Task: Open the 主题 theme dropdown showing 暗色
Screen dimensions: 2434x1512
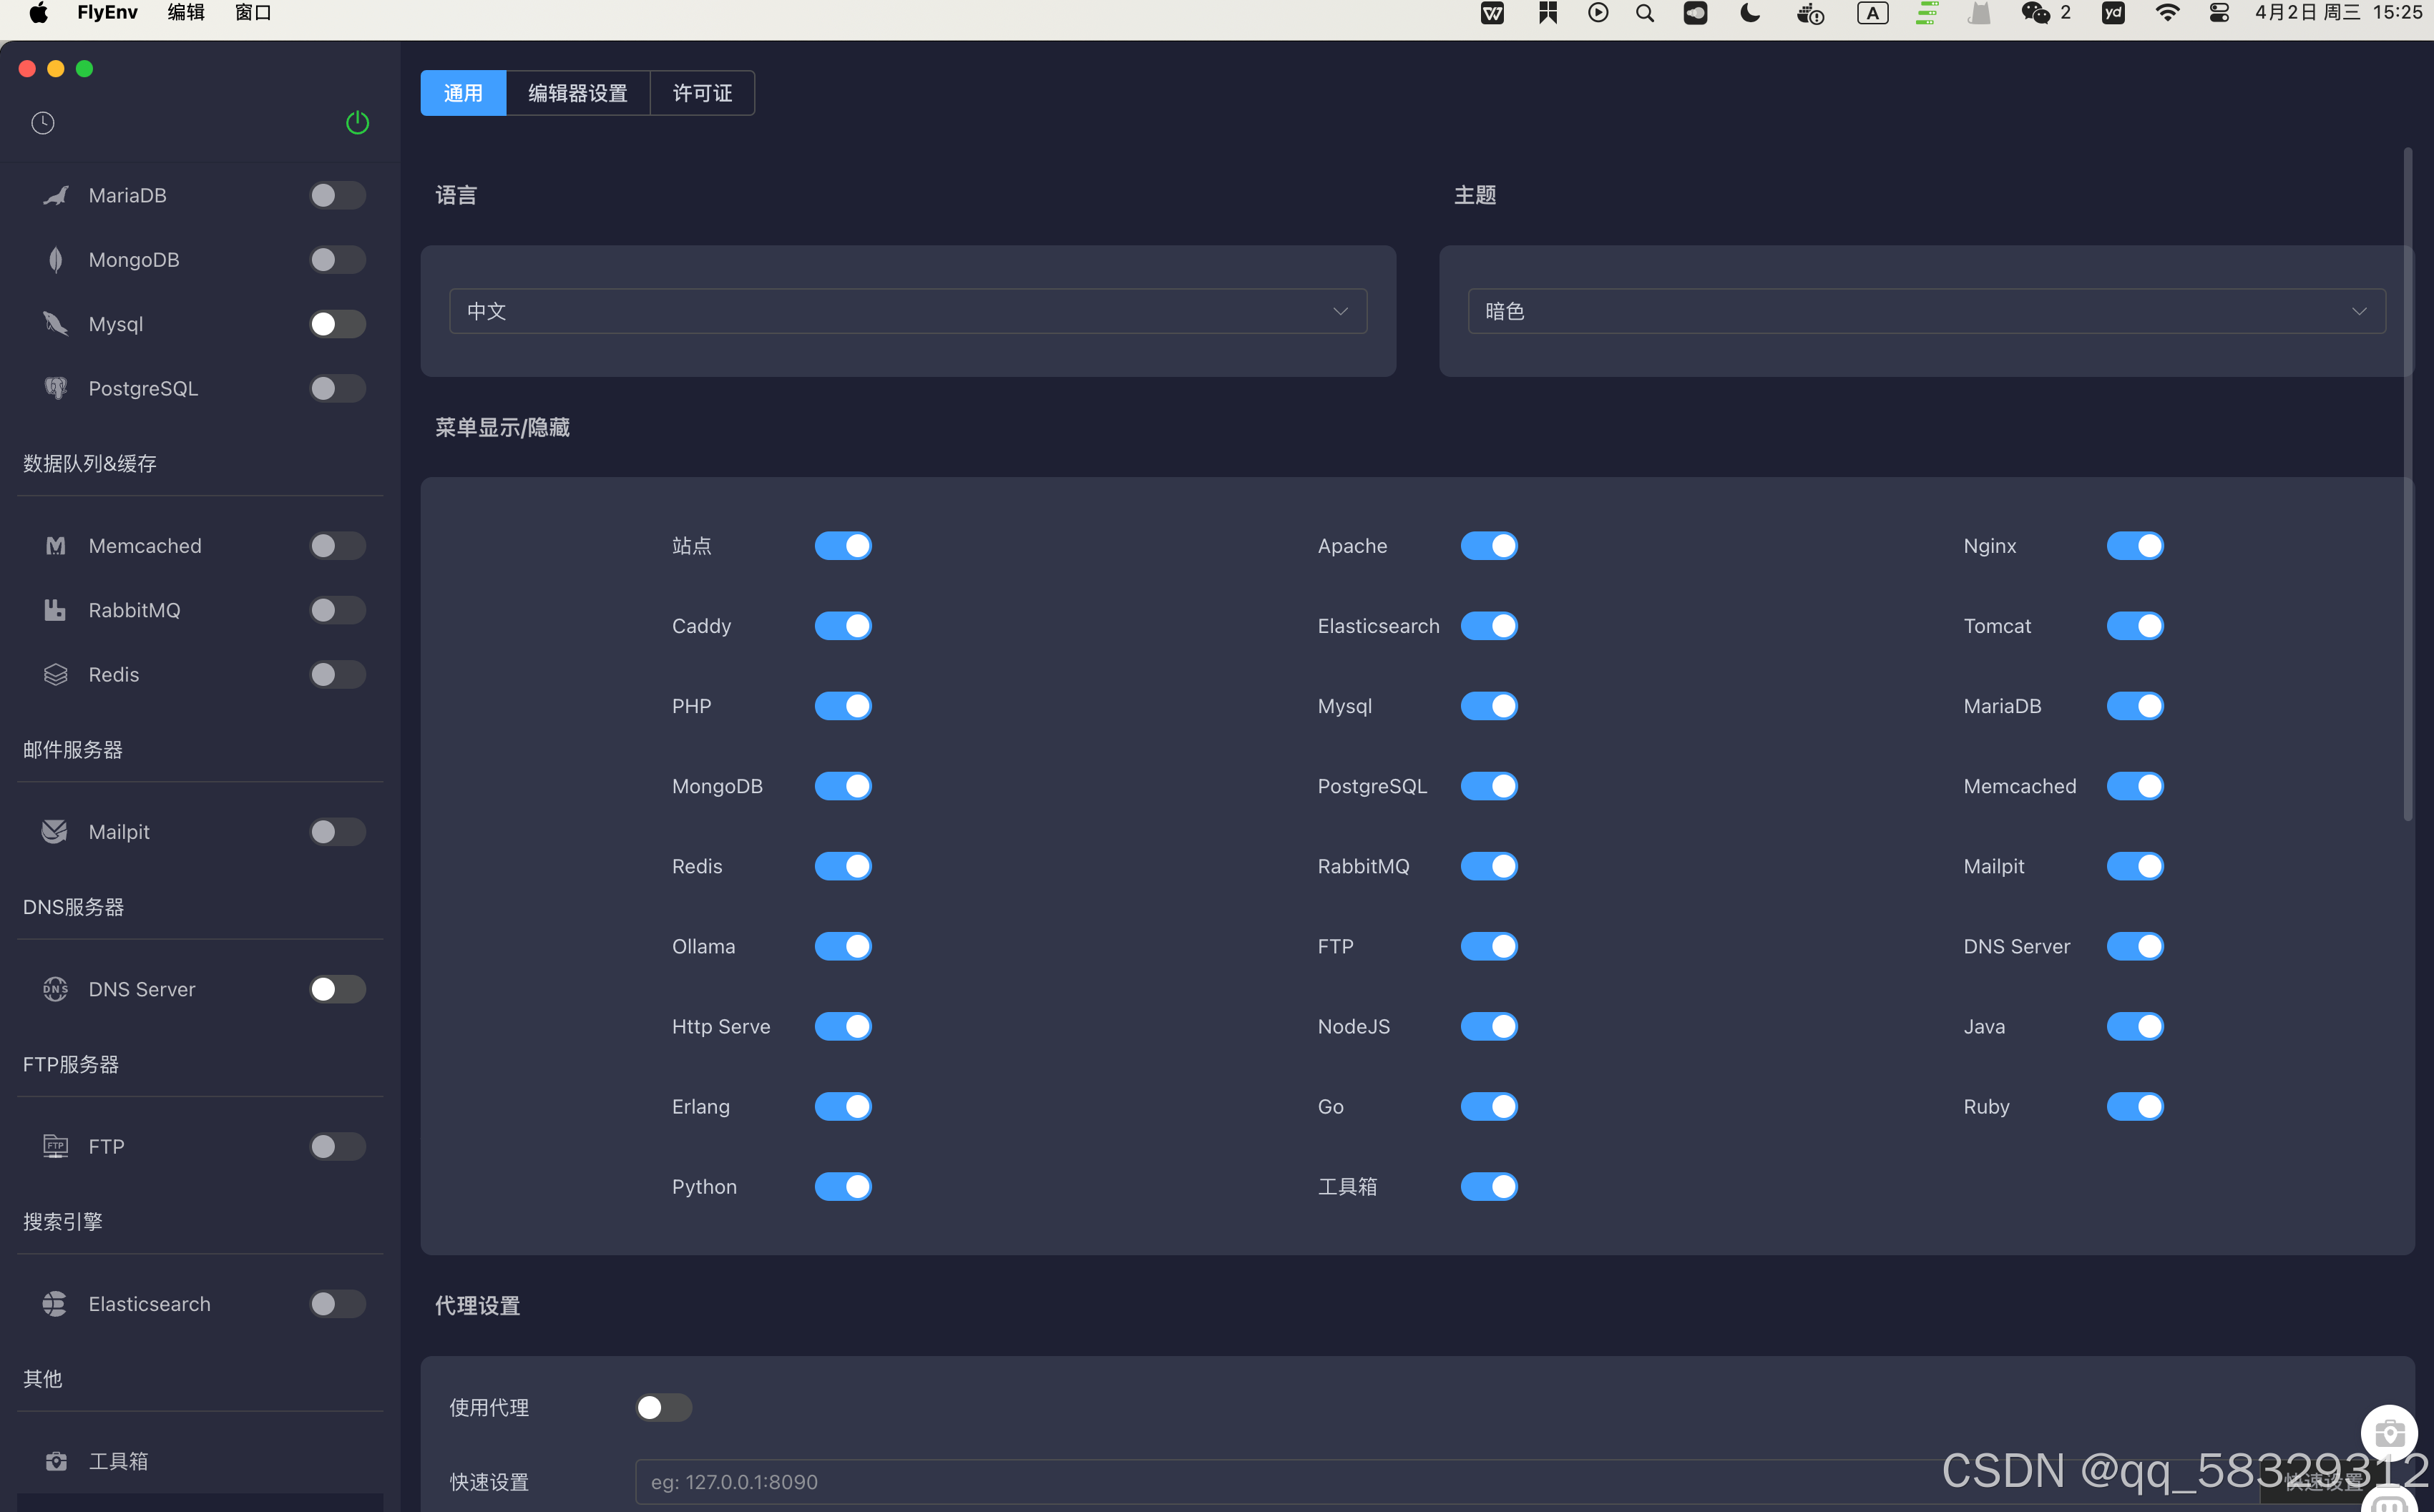Action: click(1925, 311)
